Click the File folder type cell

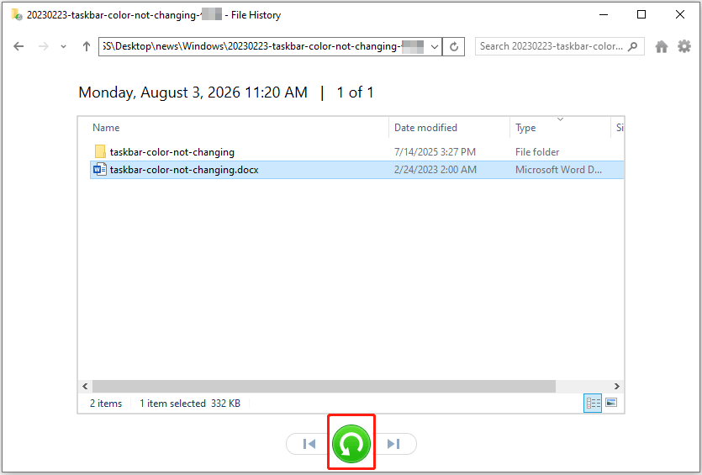[x=537, y=152]
